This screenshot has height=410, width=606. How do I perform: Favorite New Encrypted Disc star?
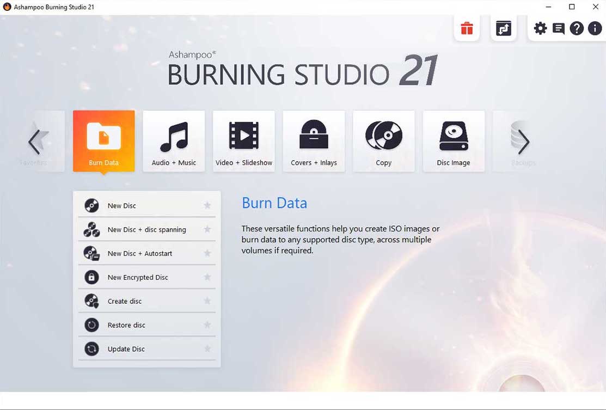207,277
